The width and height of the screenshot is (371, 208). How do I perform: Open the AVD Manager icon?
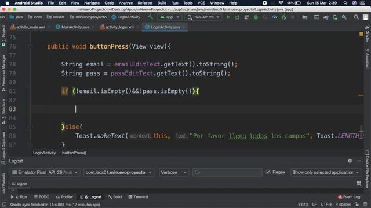pos(335,17)
